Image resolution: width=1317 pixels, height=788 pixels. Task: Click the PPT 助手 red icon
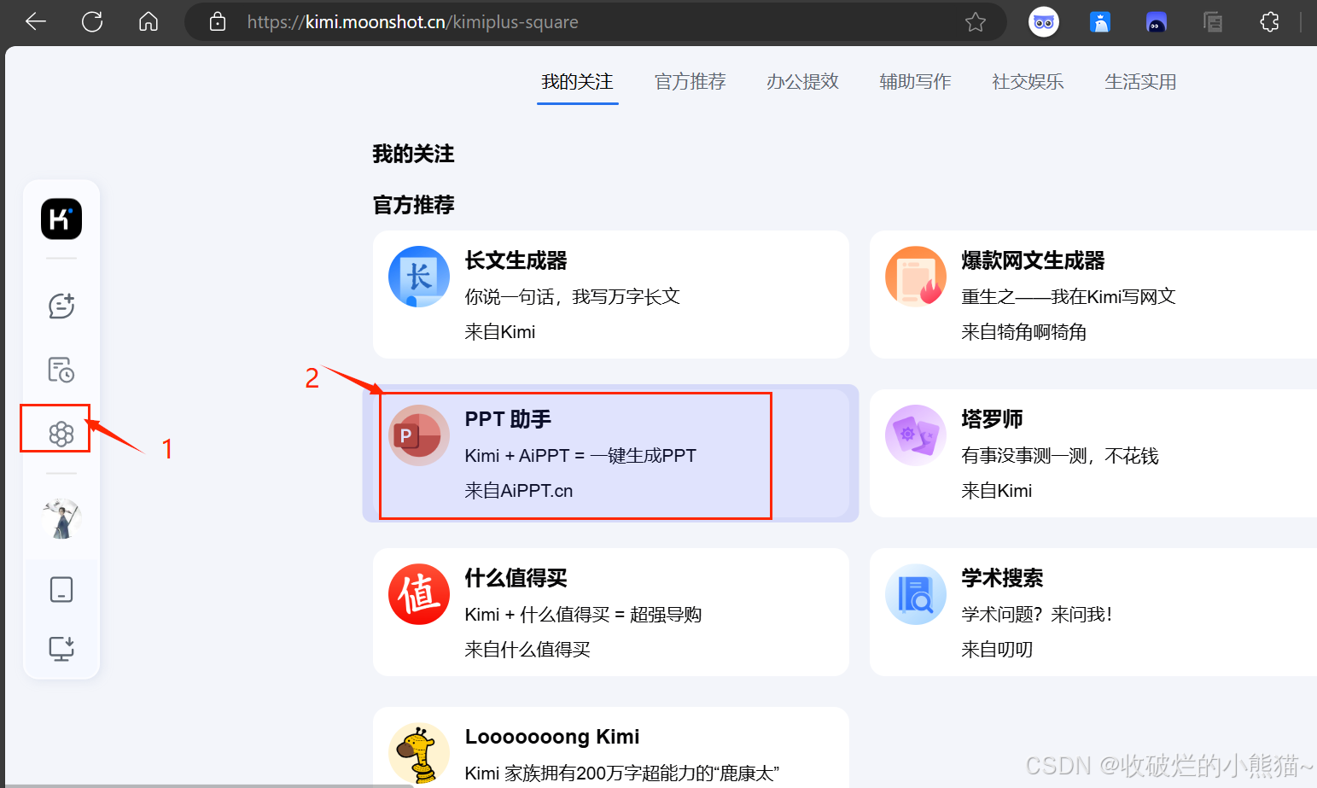click(x=419, y=435)
